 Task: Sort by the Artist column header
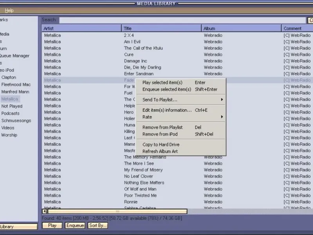click(x=81, y=28)
